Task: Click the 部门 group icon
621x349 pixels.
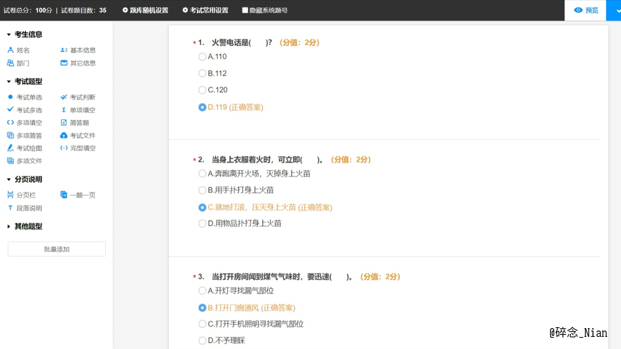Action: [10, 63]
